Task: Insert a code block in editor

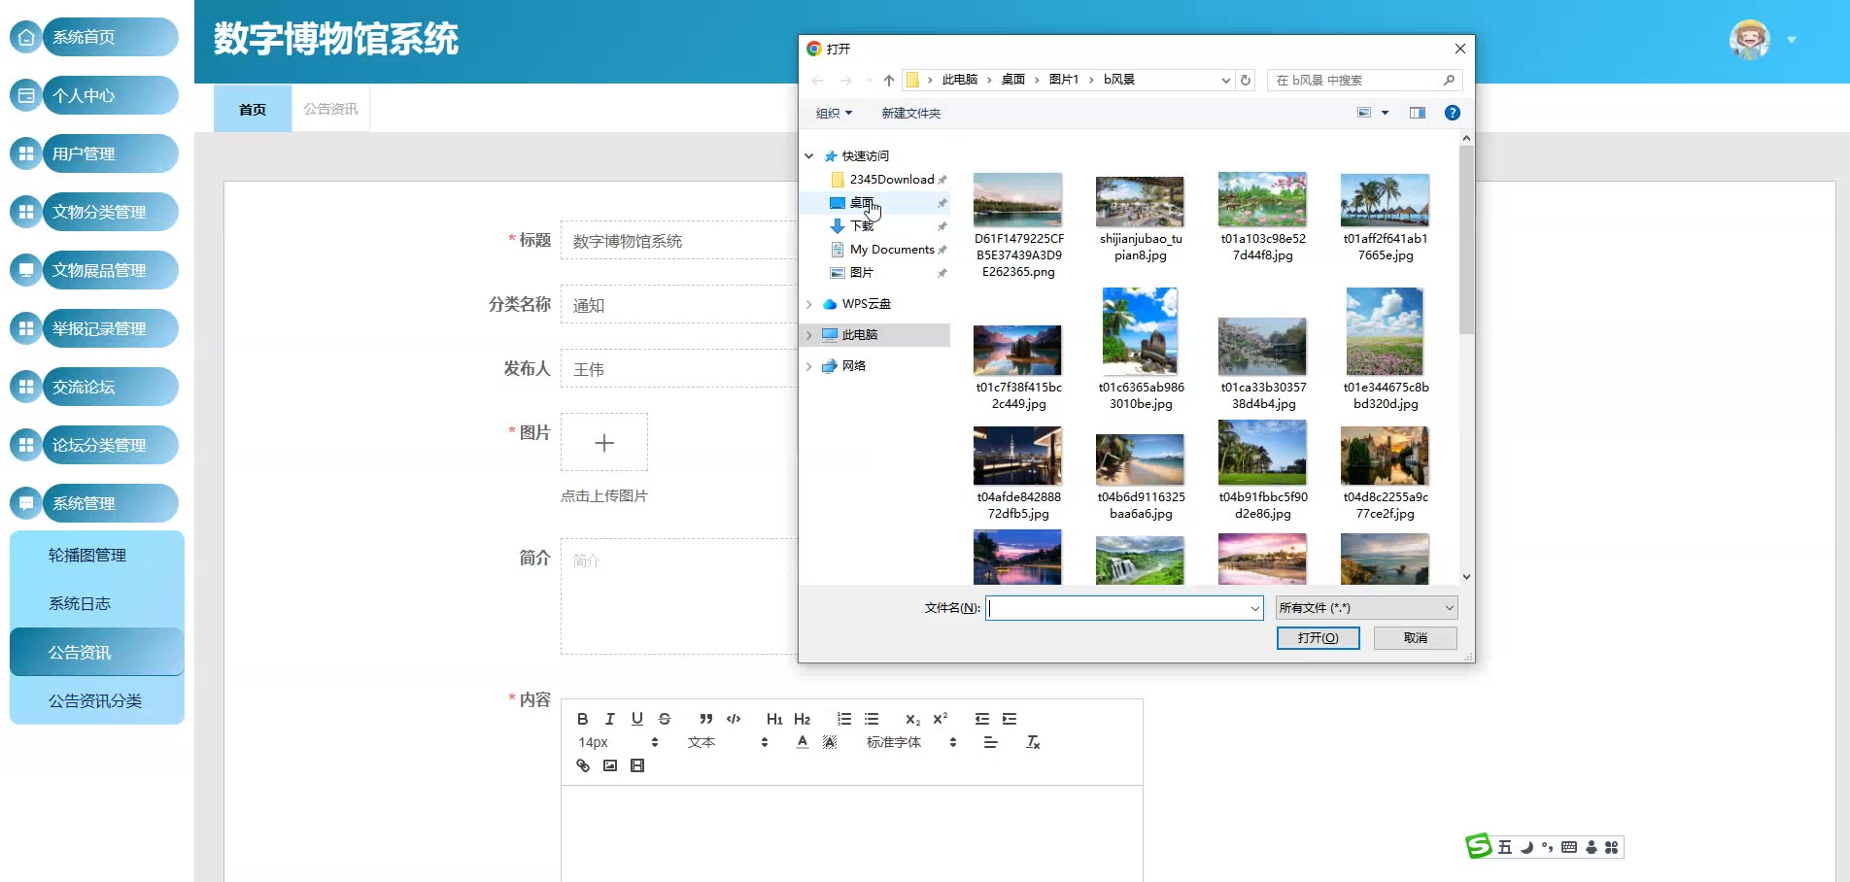Action: pyautogui.click(x=734, y=719)
